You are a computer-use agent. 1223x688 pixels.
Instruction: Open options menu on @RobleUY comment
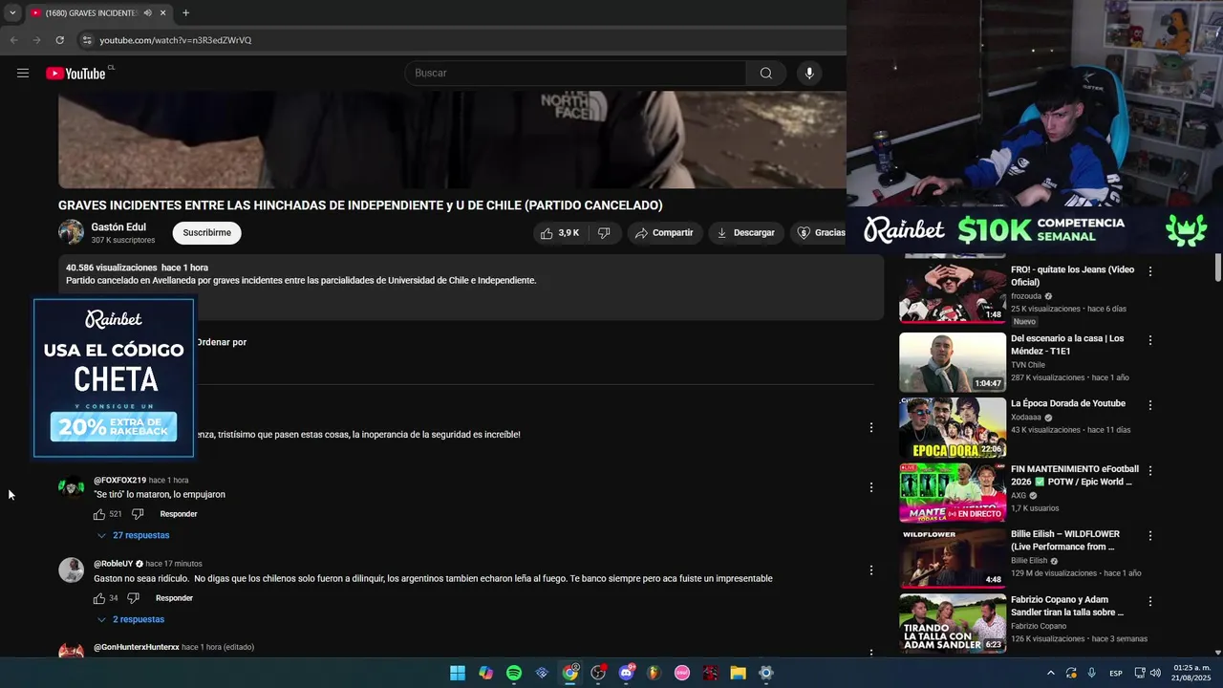point(870,570)
